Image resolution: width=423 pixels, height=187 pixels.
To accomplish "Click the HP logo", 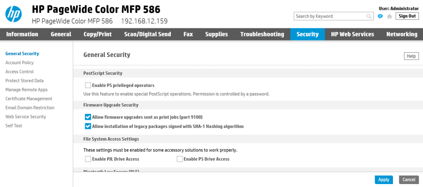I will [x=14, y=14].
